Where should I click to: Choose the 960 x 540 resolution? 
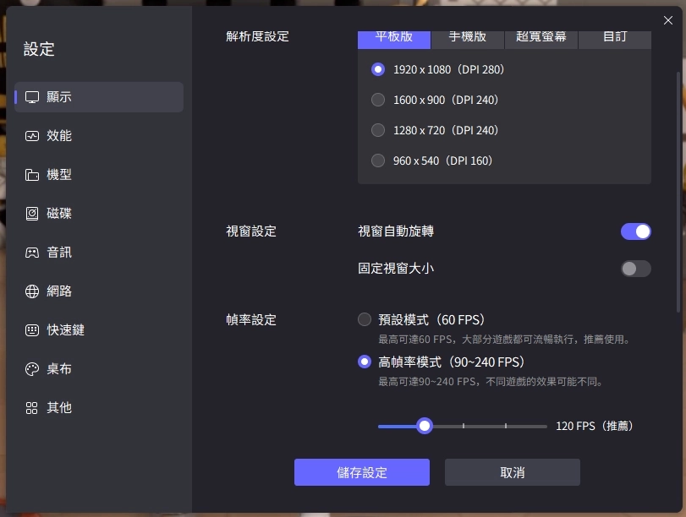tap(377, 161)
